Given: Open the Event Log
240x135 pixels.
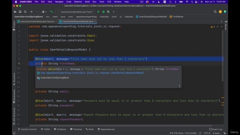Looking at the screenshot, I should [216, 129].
